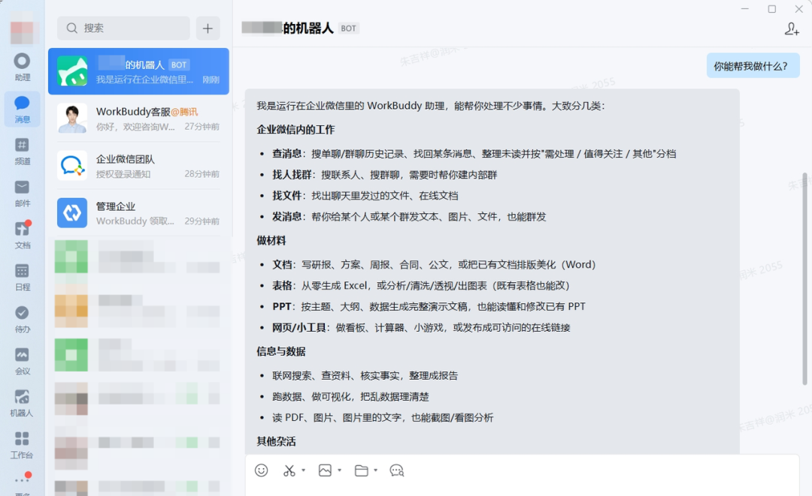Click the WorkBuddy客服 avatar
Image resolution: width=812 pixels, height=496 pixels.
coord(72,119)
